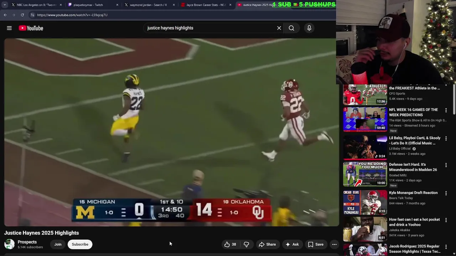Open the hot pocket Yoohoo video thumbnail
The image size is (456, 256).
365,229
